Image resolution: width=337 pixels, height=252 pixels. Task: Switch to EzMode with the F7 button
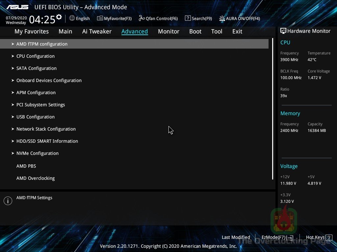[277, 237]
